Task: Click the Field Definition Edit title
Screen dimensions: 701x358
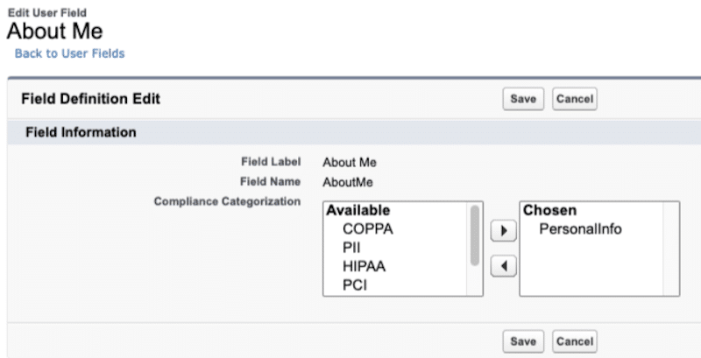Action: tap(90, 99)
